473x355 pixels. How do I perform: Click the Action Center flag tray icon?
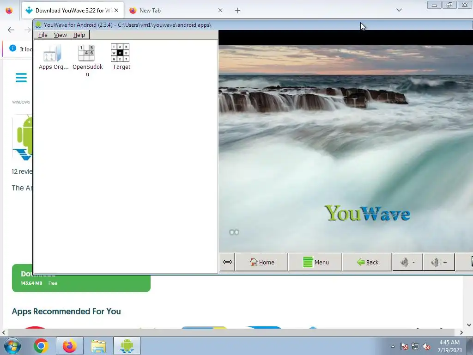404,346
